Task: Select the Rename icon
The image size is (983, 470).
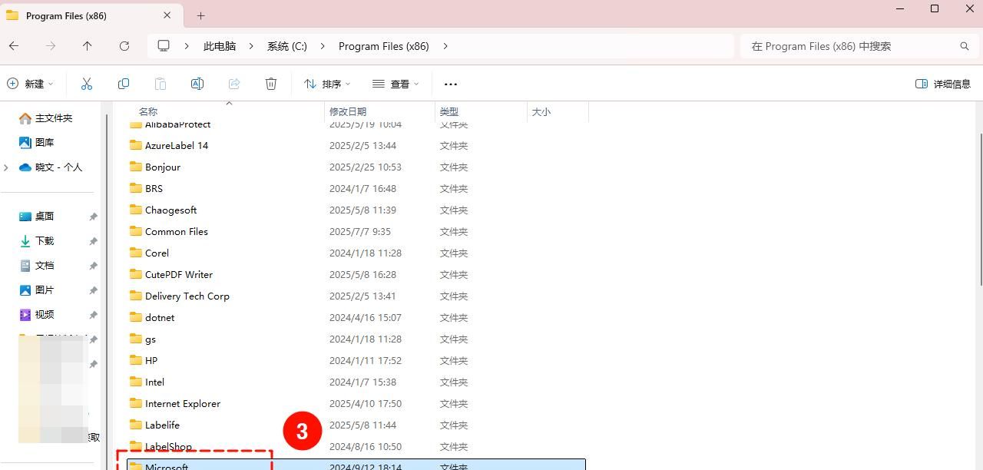Action: [197, 83]
